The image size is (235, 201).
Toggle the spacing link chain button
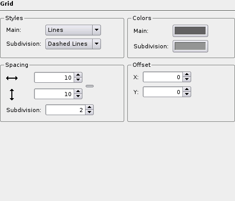[x=90, y=86]
